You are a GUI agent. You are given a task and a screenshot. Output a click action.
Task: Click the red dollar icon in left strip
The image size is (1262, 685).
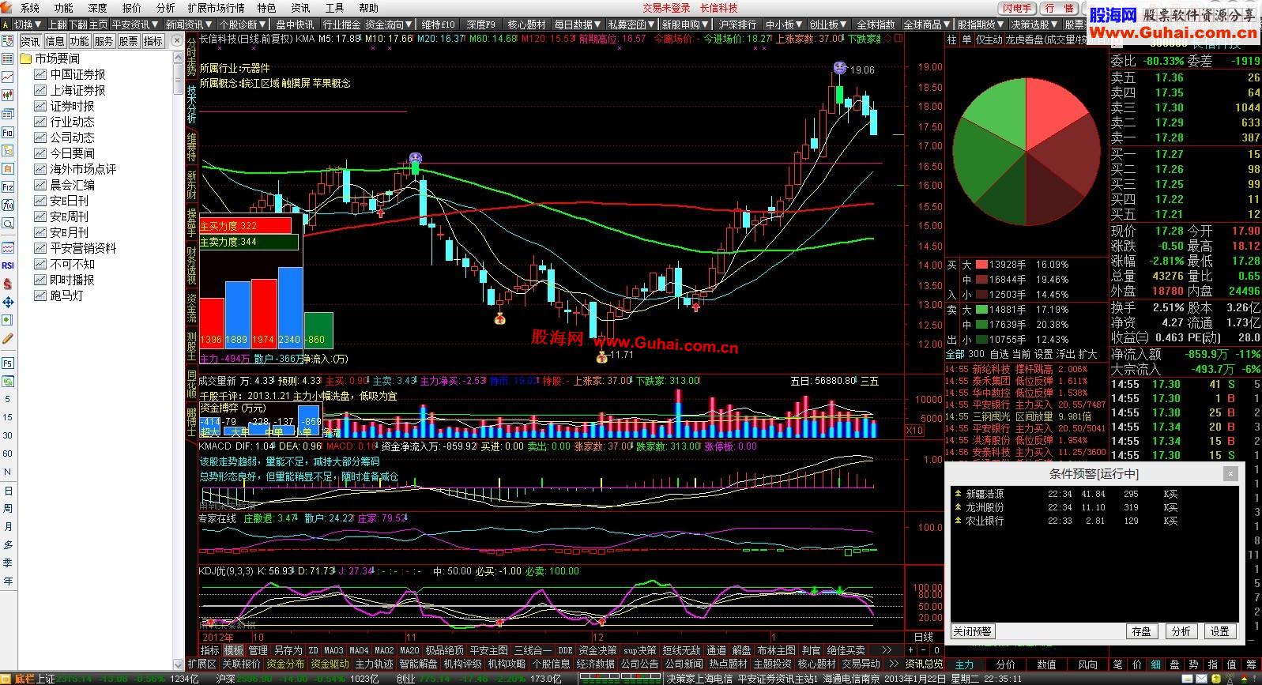(7, 284)
